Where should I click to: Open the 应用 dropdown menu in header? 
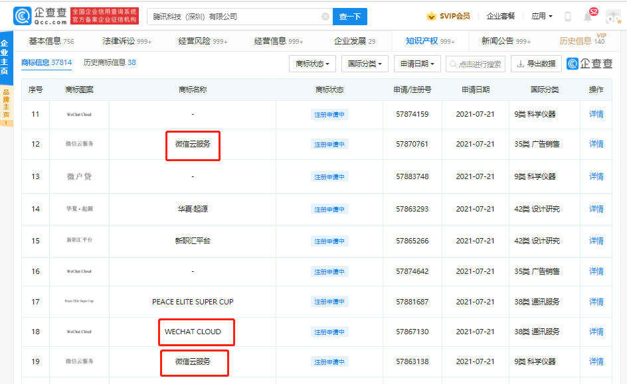542,17
